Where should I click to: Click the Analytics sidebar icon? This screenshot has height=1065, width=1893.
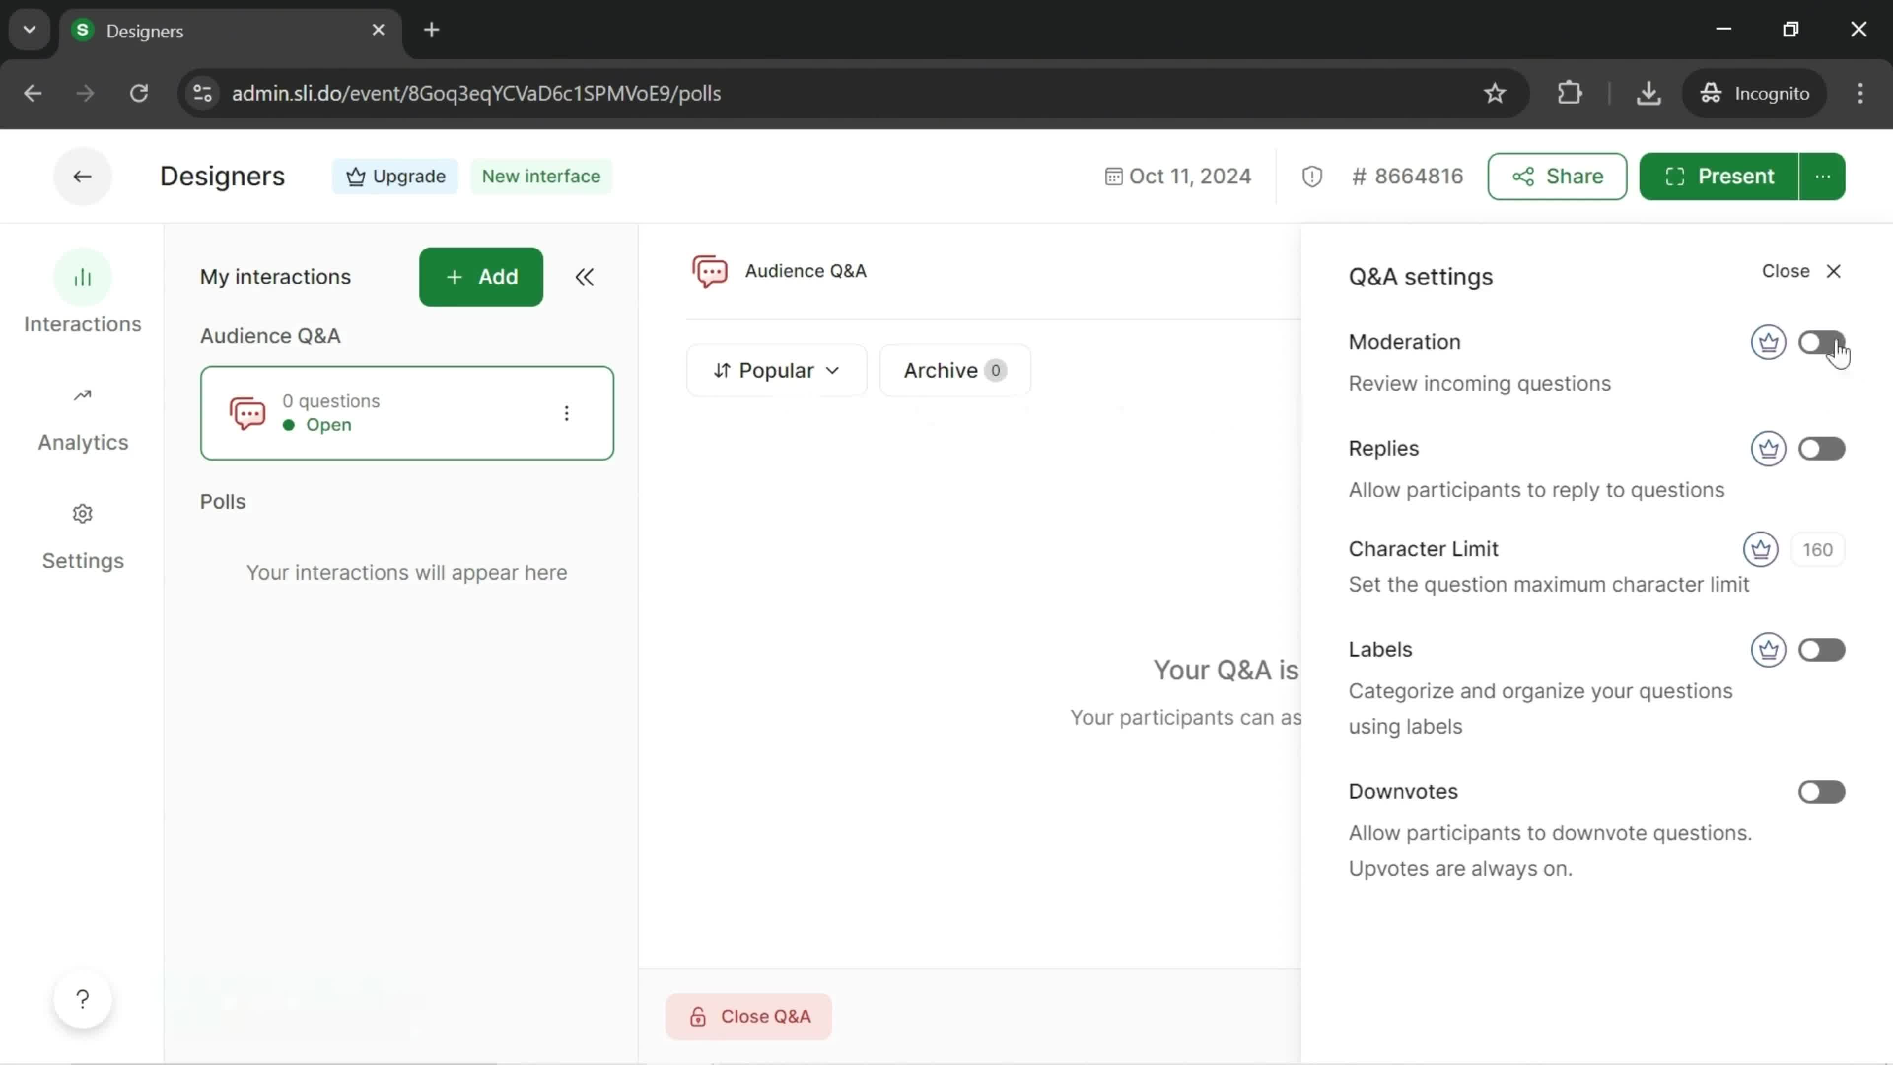(x=81, y=395)
